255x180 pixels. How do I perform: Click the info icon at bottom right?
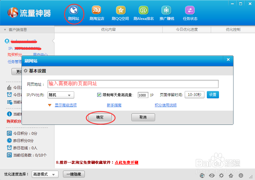(241, 175)
